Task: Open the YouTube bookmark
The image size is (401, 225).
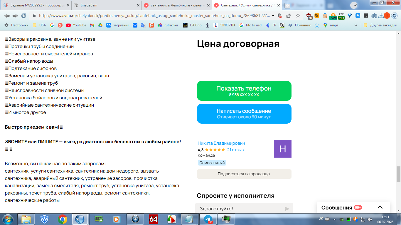Action: [x=76, y=25]
